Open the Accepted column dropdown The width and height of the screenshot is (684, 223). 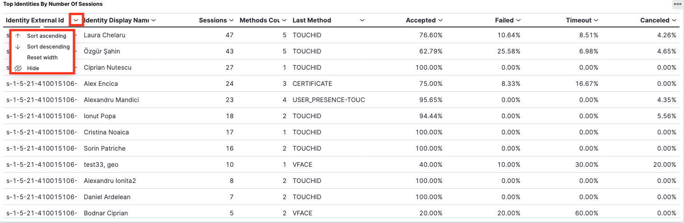tap(440, 20)
